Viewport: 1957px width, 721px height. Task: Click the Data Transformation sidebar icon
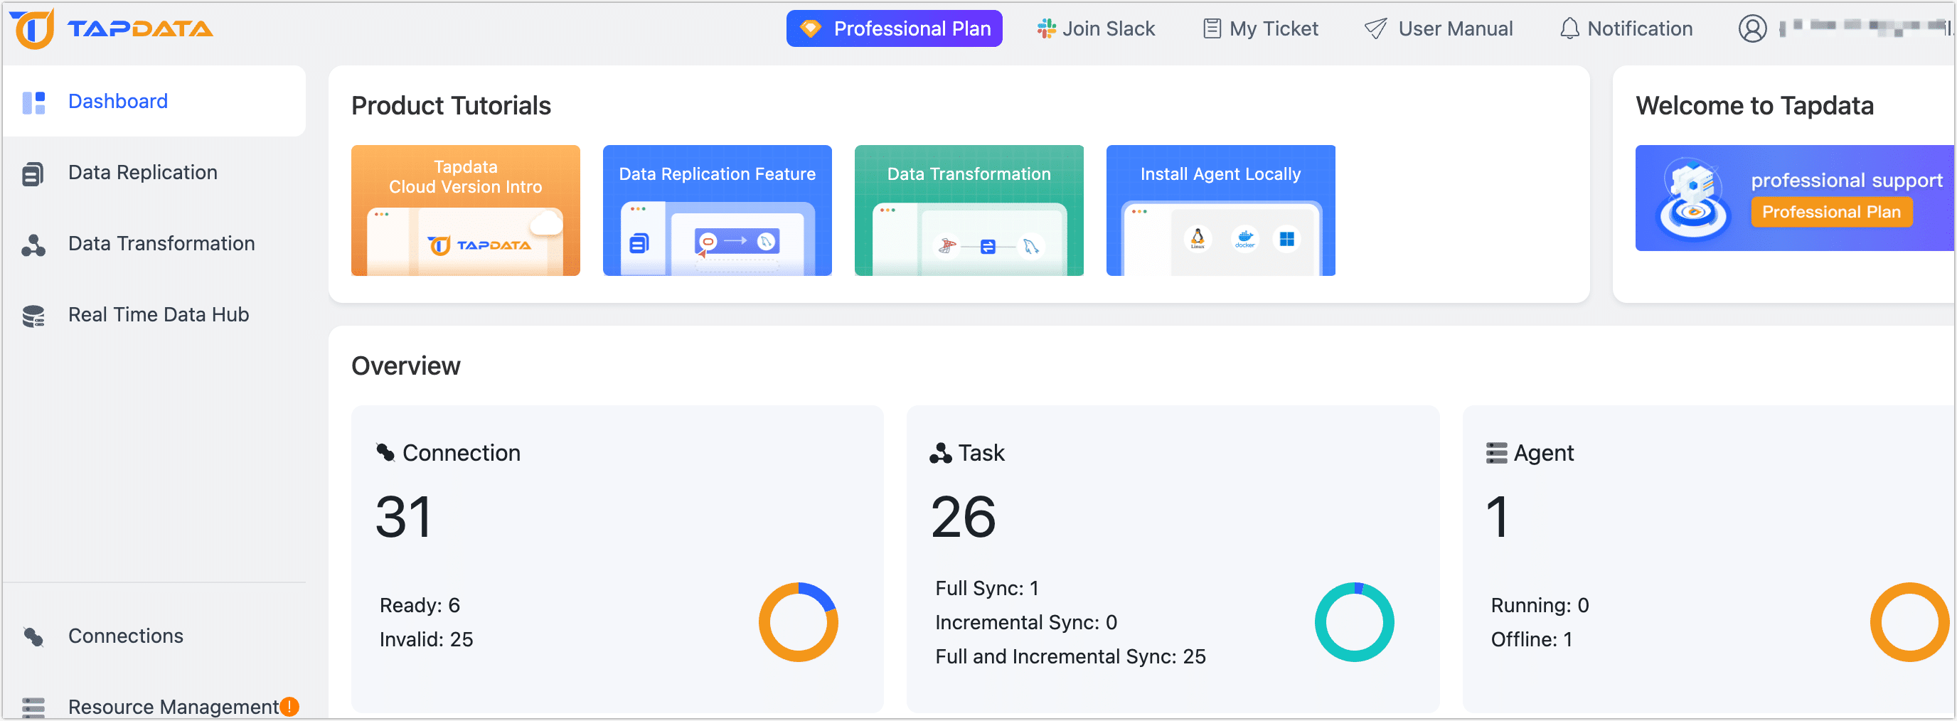click(33, 245)
